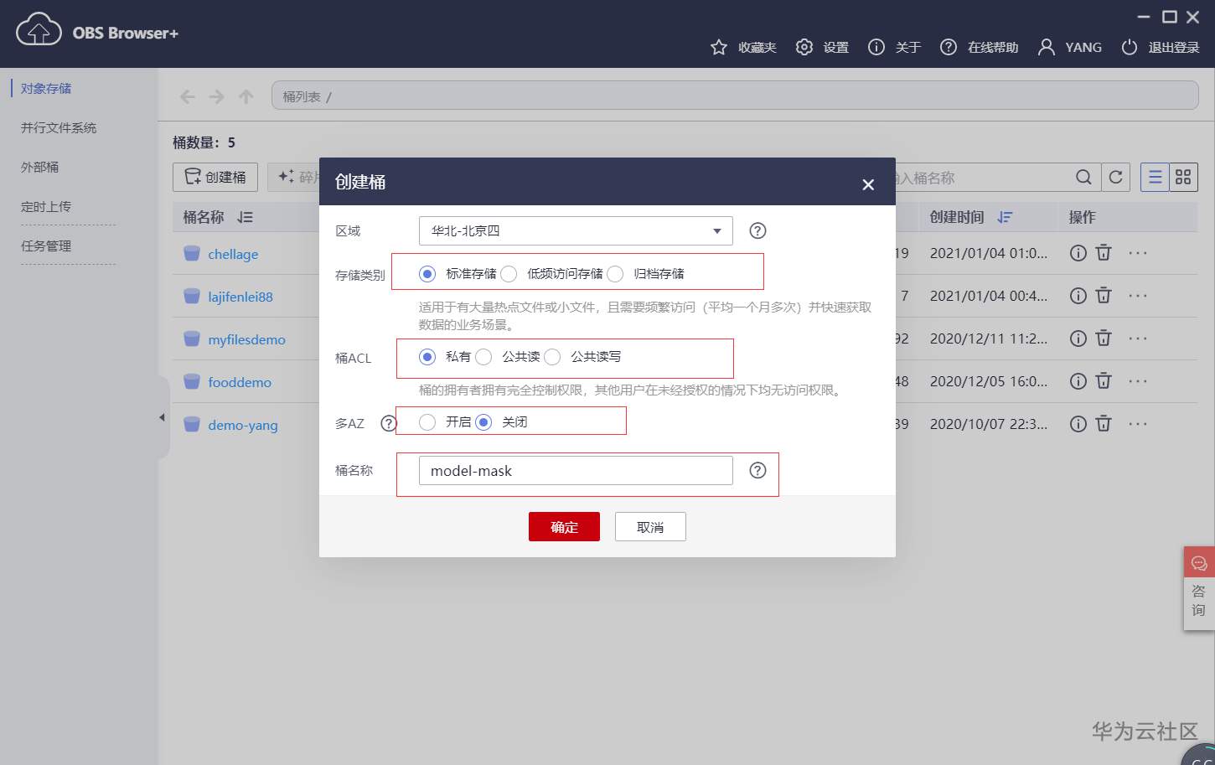
Task: Delete the lajifenlei88 bucket
Action: pos(1104,295)
